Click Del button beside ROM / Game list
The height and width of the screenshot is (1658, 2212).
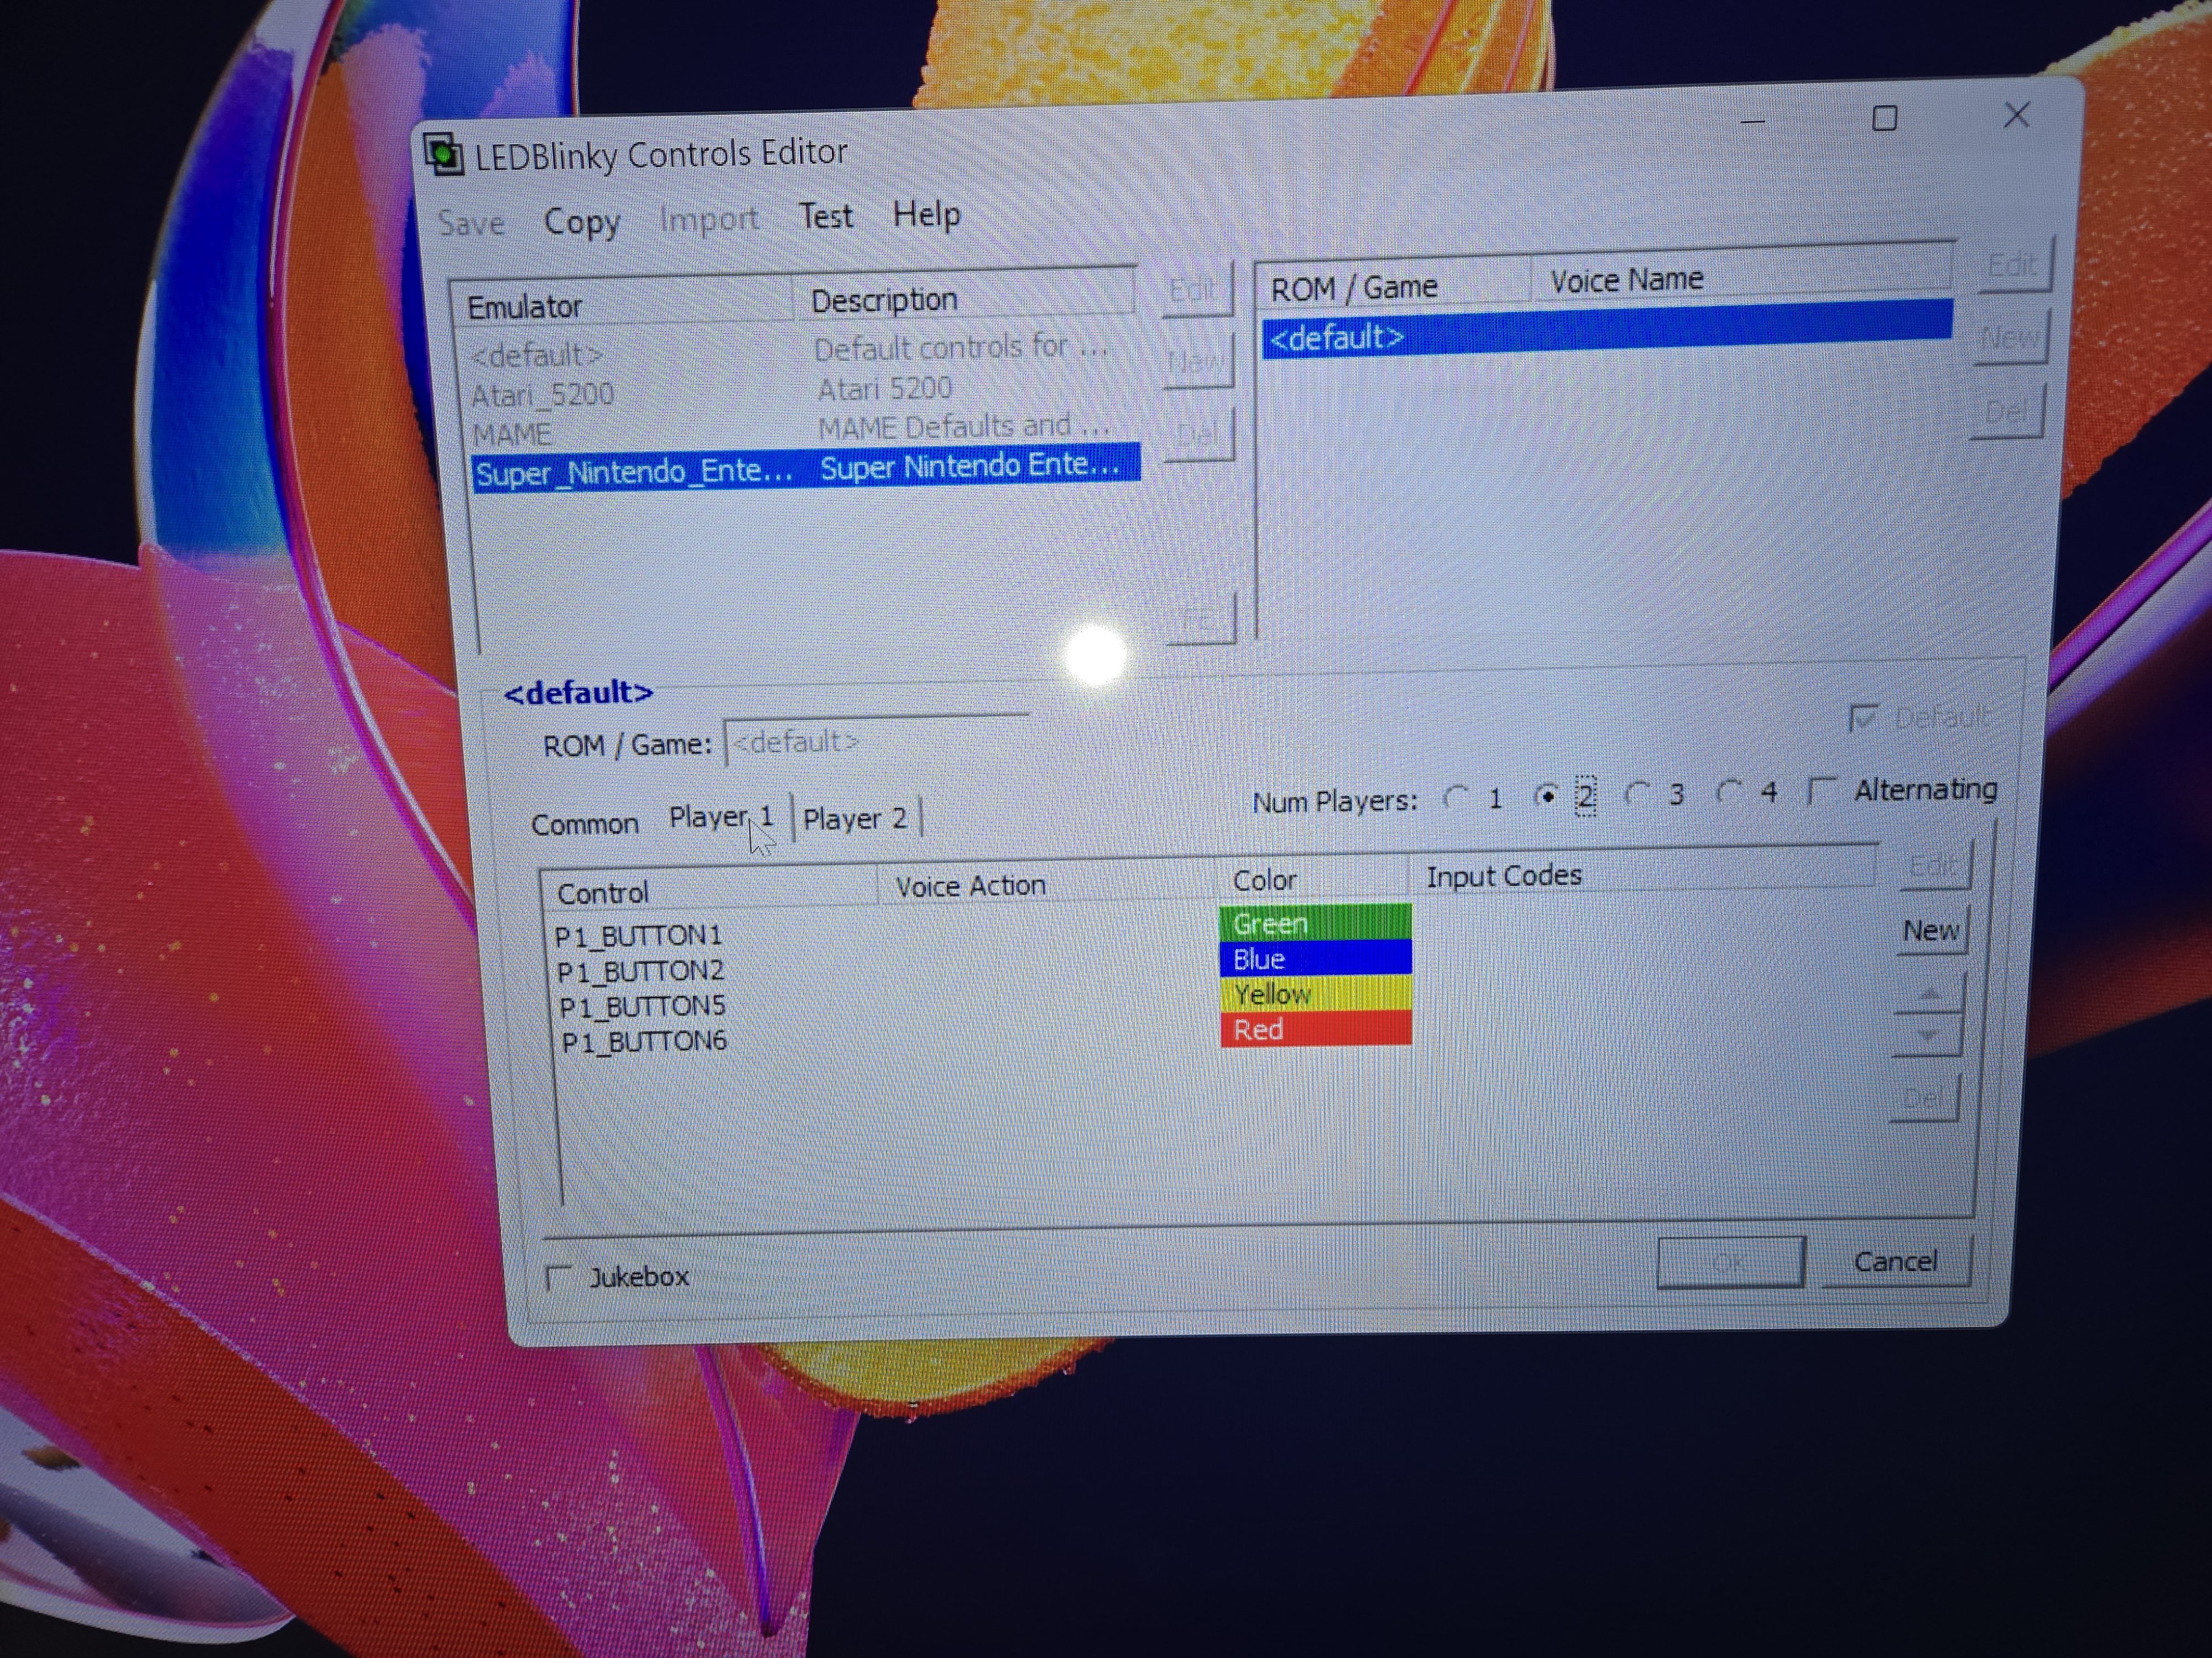click(x=2006, y=412)
